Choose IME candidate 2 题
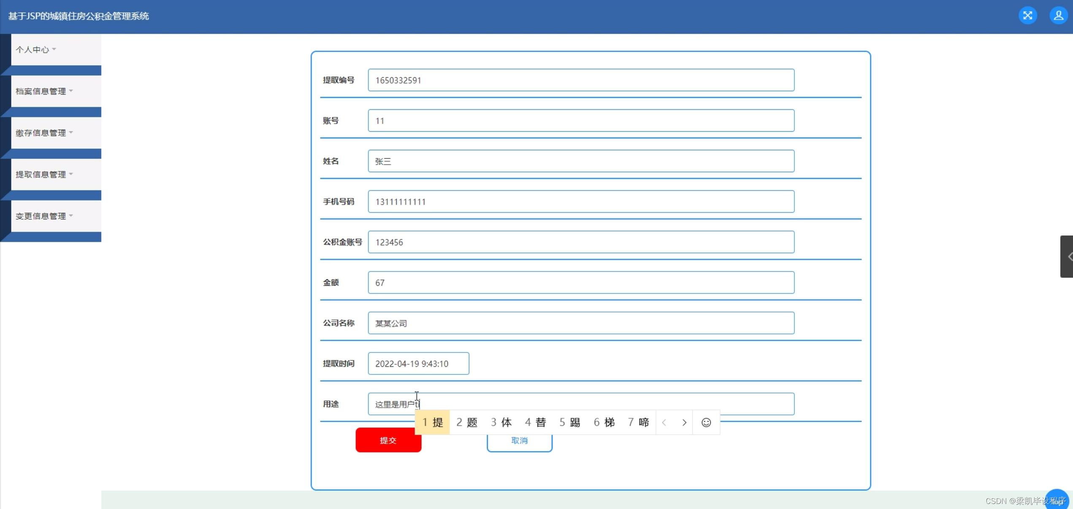 (x=467, y=422)
